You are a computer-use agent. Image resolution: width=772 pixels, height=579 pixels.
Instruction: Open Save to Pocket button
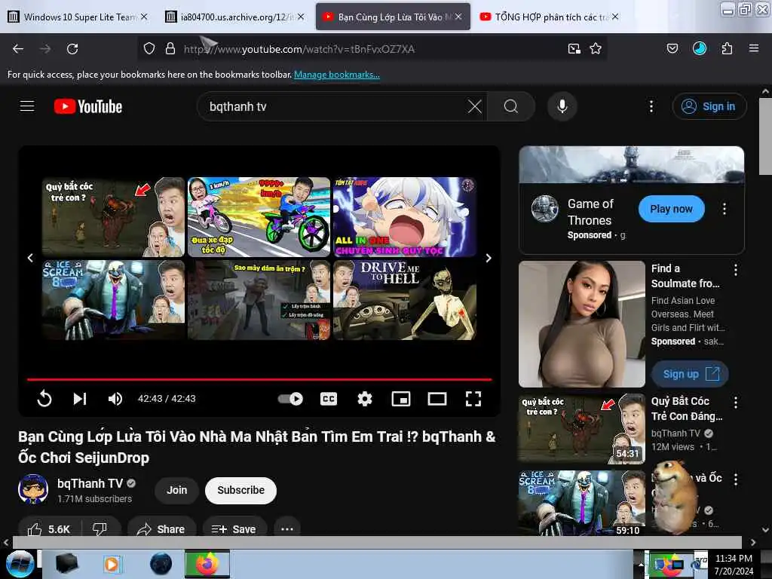[x=672, y=49]
